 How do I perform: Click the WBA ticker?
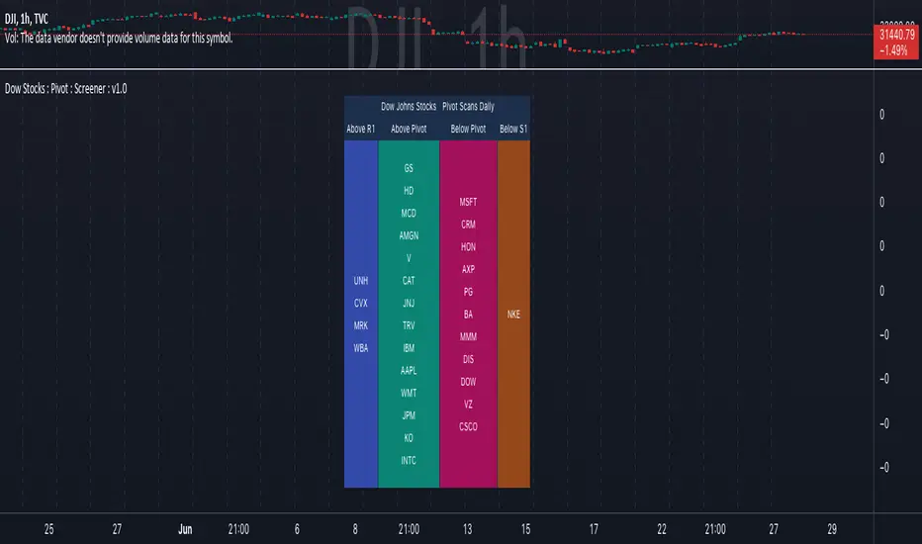coord(360,348)
